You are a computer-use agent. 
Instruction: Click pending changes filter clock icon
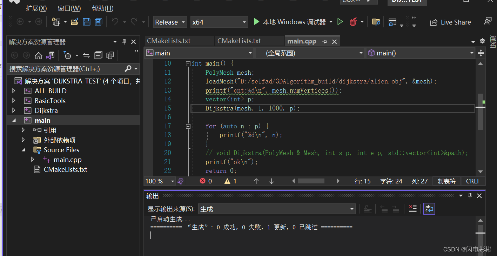(67, 55)
